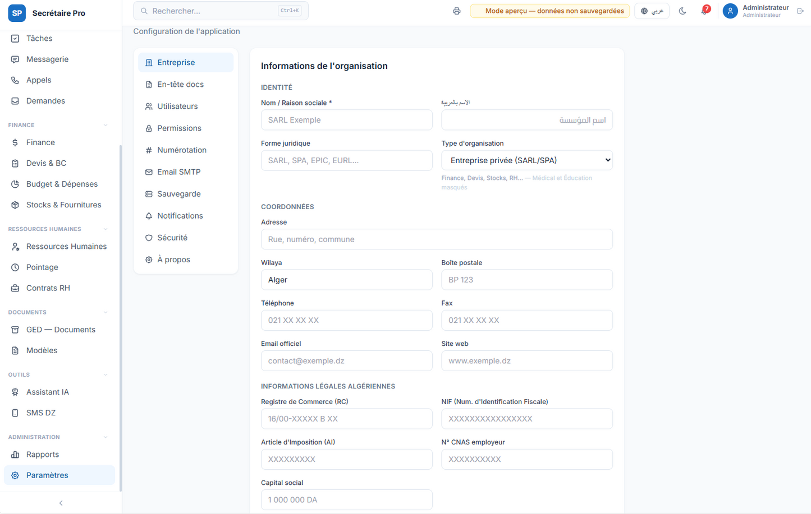Click the Administrateur user avatar icon

point(730,11)
